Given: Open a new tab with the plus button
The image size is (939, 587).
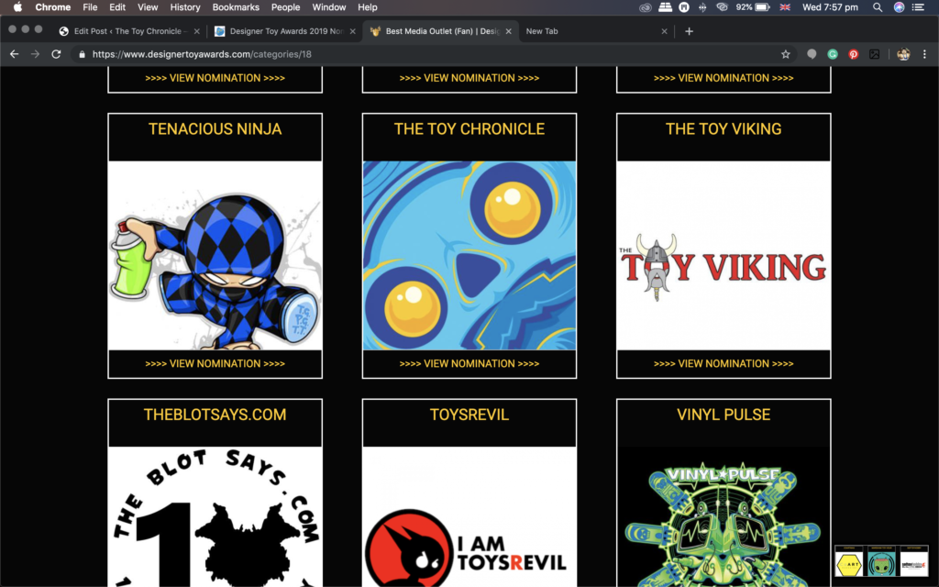Looking at the screenshot, I should click(x=690, y=31).
